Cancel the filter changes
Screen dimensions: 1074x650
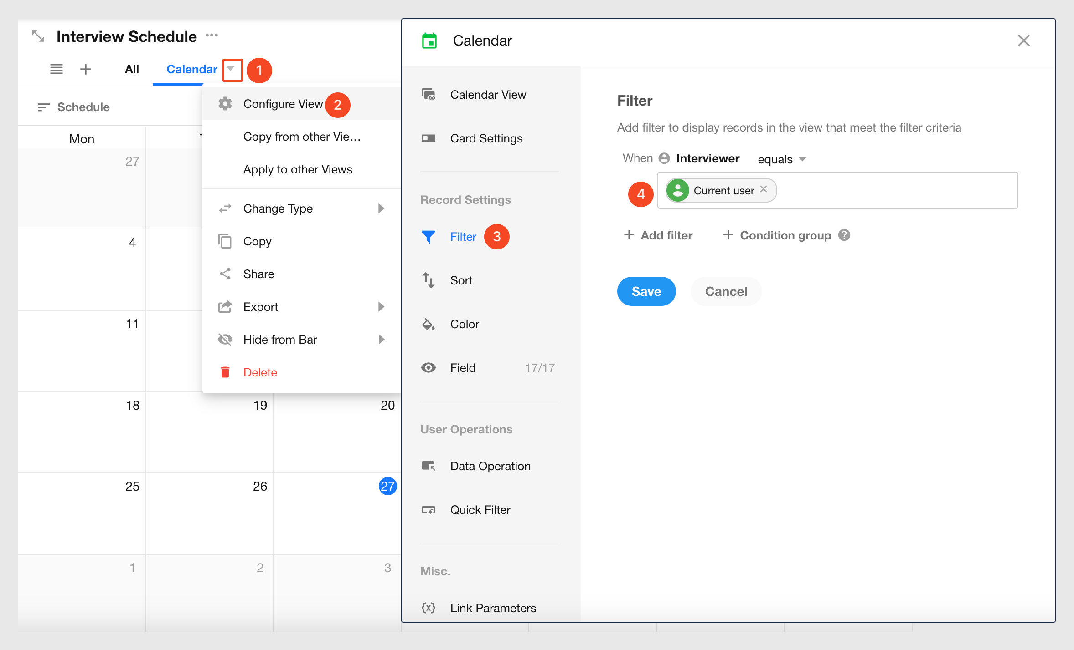click(x=726, y=291)
